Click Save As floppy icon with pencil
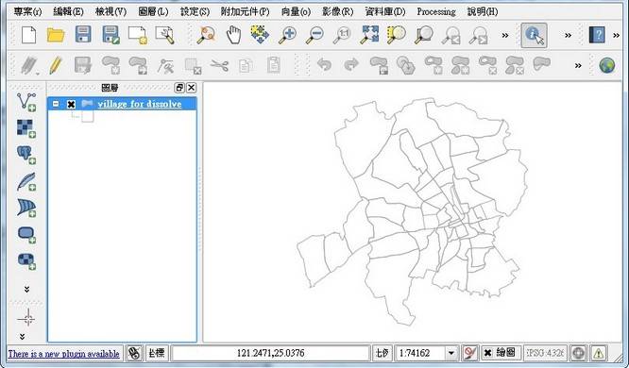Screen dimensions: 629x368 [110, 35]
